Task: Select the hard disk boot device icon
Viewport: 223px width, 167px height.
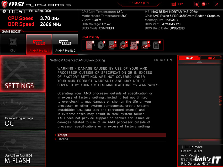Action: click(90, 45)
